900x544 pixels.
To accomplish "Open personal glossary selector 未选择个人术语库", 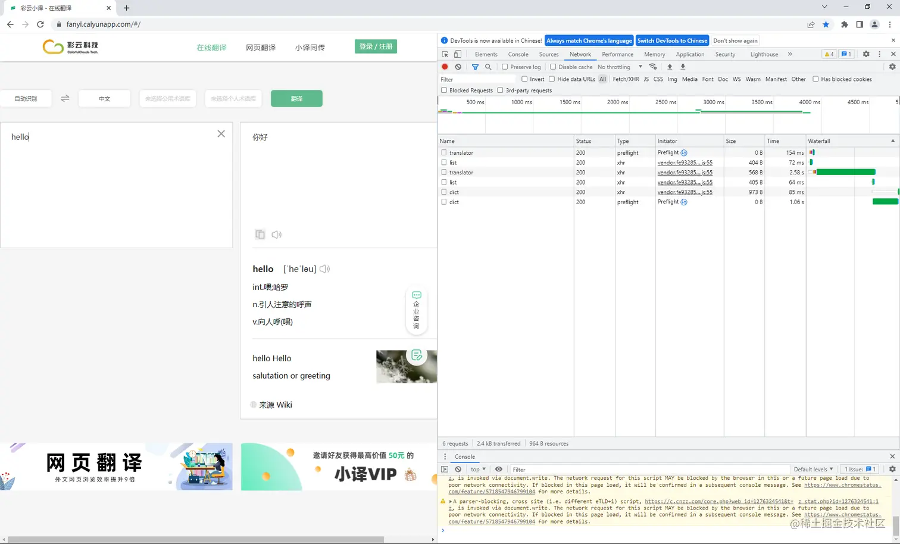I will tap(233, 98).
